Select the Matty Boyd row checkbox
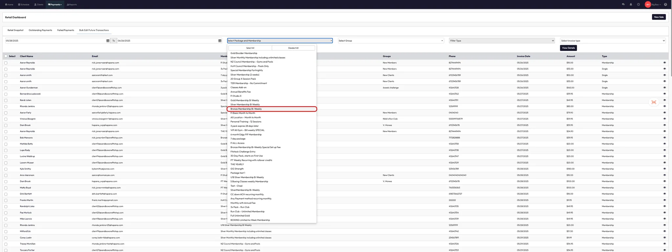Screen dimensions: 672x252 [6, 188]
